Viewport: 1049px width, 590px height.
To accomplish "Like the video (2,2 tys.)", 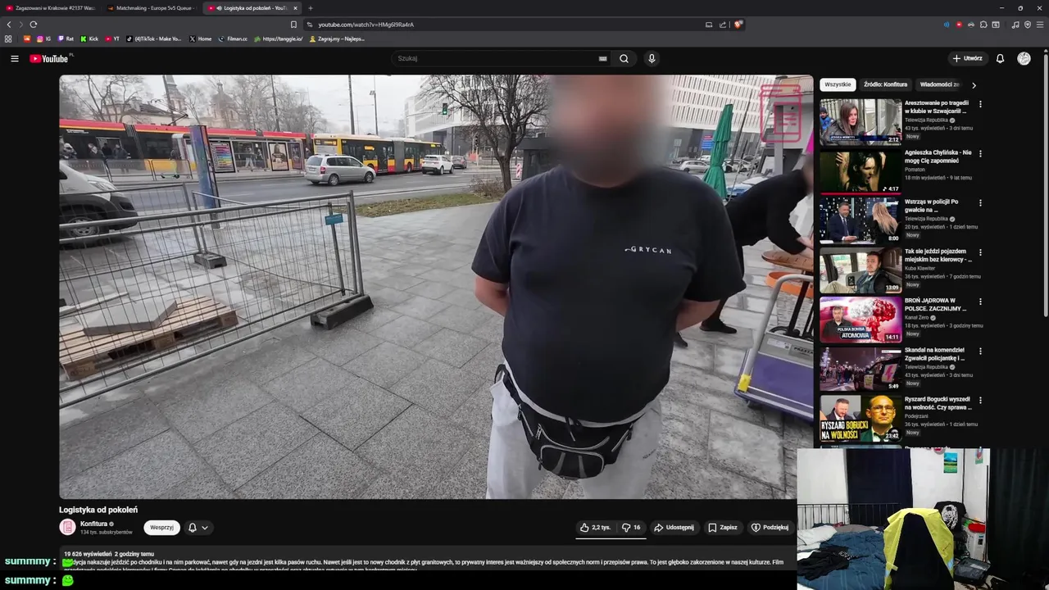I will pos(595,528).
